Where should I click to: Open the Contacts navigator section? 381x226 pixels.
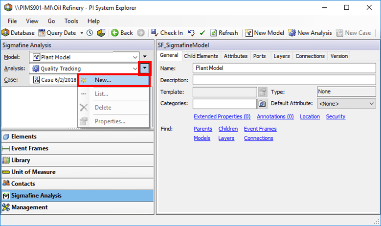click(77, 184)
